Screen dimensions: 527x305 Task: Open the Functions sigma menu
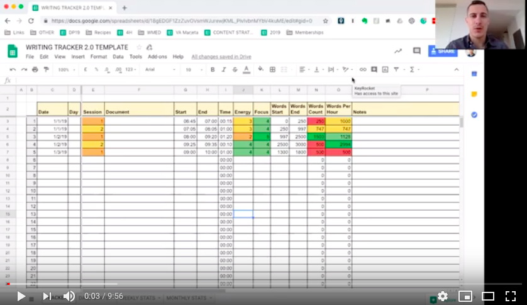click(x=412, y=70)
